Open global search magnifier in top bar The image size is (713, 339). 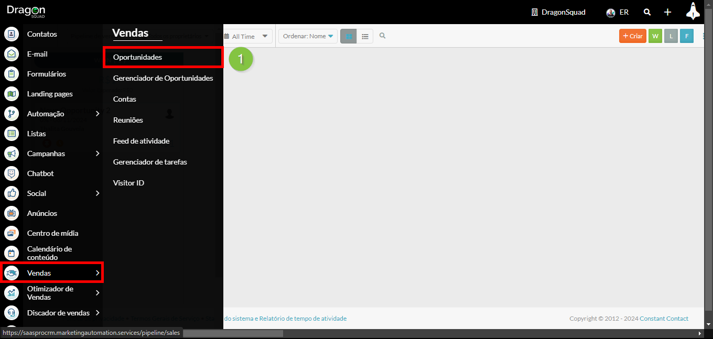point(647,12)
